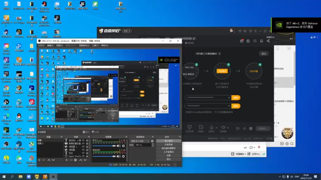The image size is (321, 180).
Task: Open OBS Scene Collection menu
Action: tap(84, 45)
